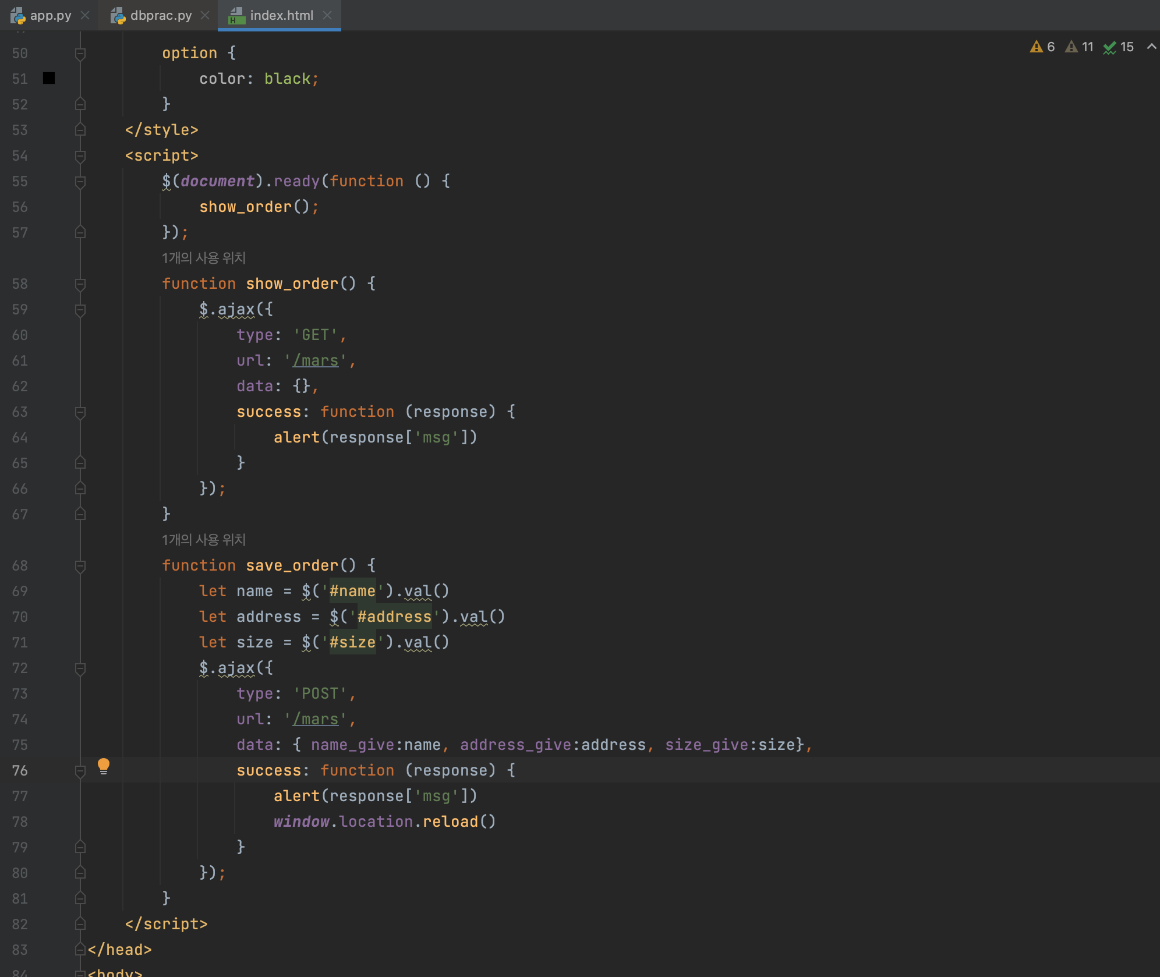Image resolution: width=1160 pixels, height=977 pixels.
Task: Open the lightbulb quick-fix on line 76
Action: pos(104,766)
